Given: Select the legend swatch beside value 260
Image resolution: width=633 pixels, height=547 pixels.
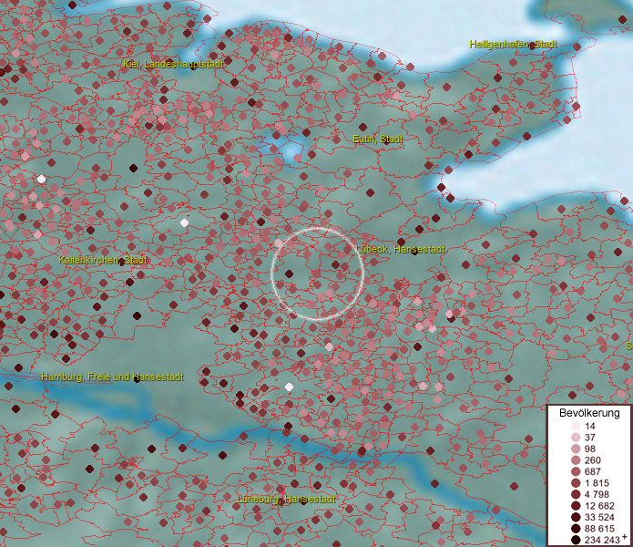Looking at the screenshot, I should pyautogui.click(x=576, y=460).
